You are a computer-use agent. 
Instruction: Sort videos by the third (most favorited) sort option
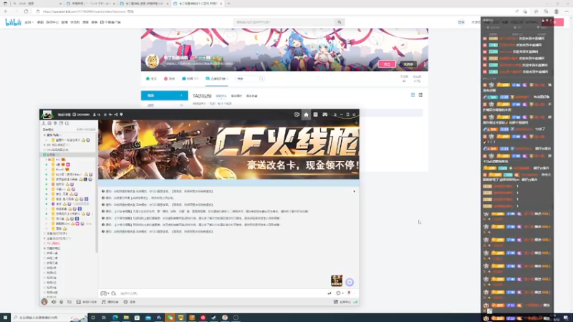pos(252,96)
